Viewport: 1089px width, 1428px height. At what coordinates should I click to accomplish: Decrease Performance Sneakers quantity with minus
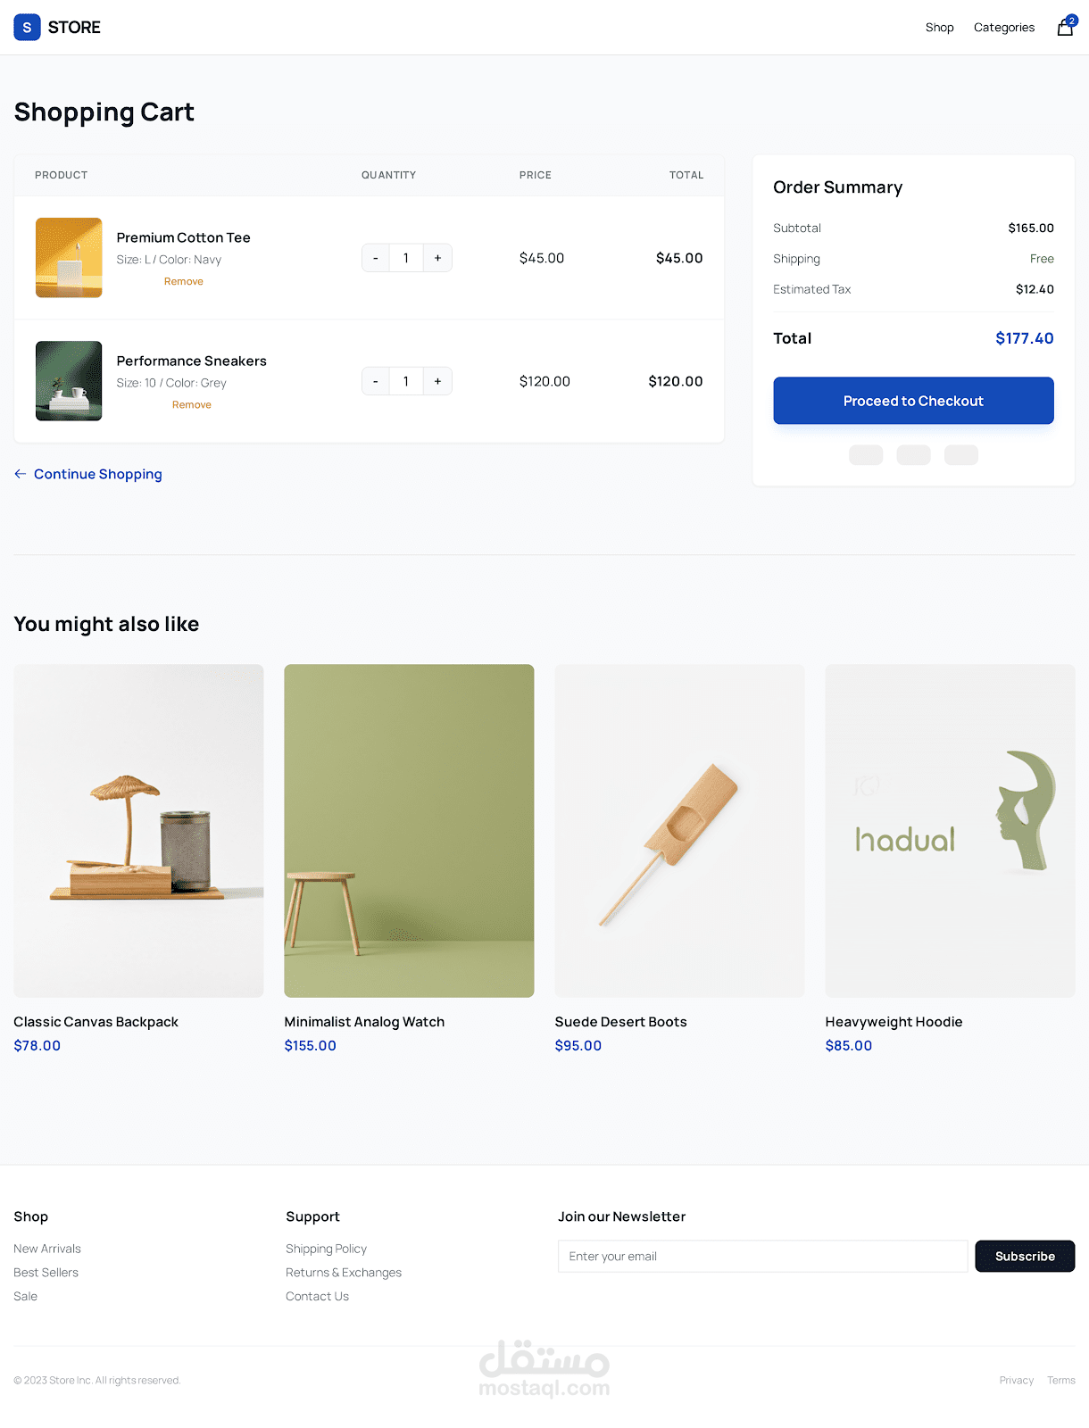pyautogui.click(x=376, y=381)
